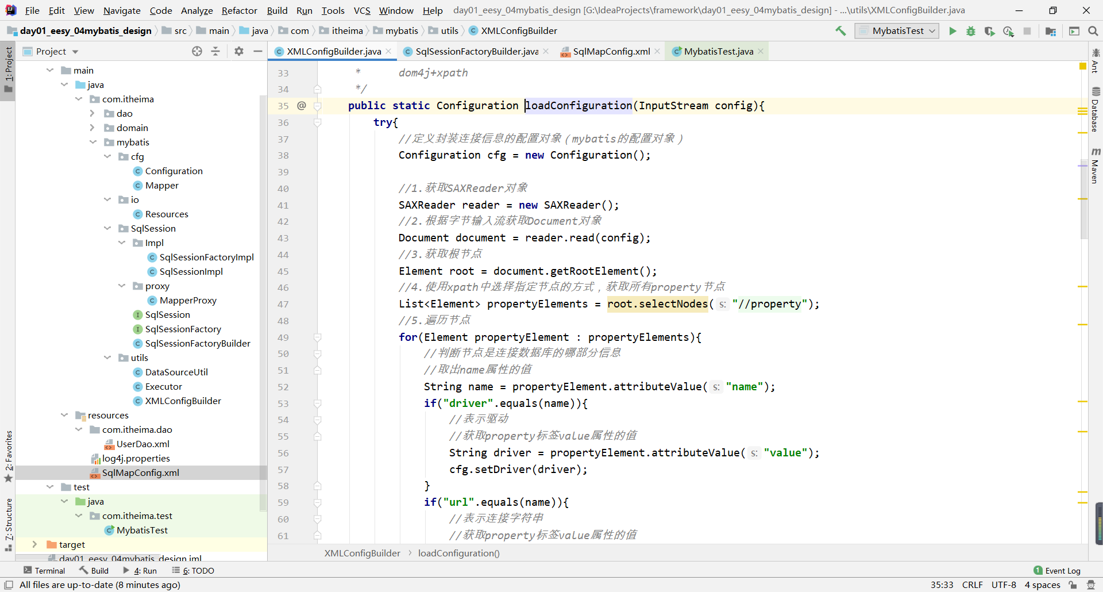Expand the domain package
This screenshot has height=592, width=1103.
point(92,128)
